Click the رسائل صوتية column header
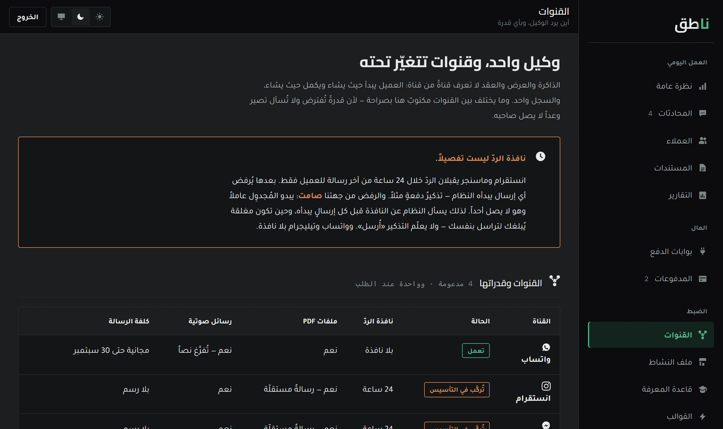723x429 pixels. click(x=210, y=321)
